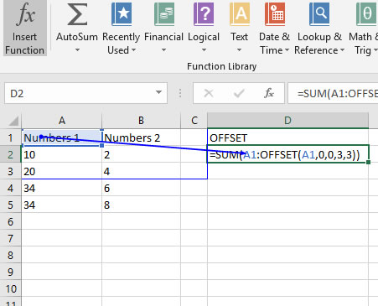Screen dimensions: 378x306
Task: Select column D header
Action: [x=287, y=121]
